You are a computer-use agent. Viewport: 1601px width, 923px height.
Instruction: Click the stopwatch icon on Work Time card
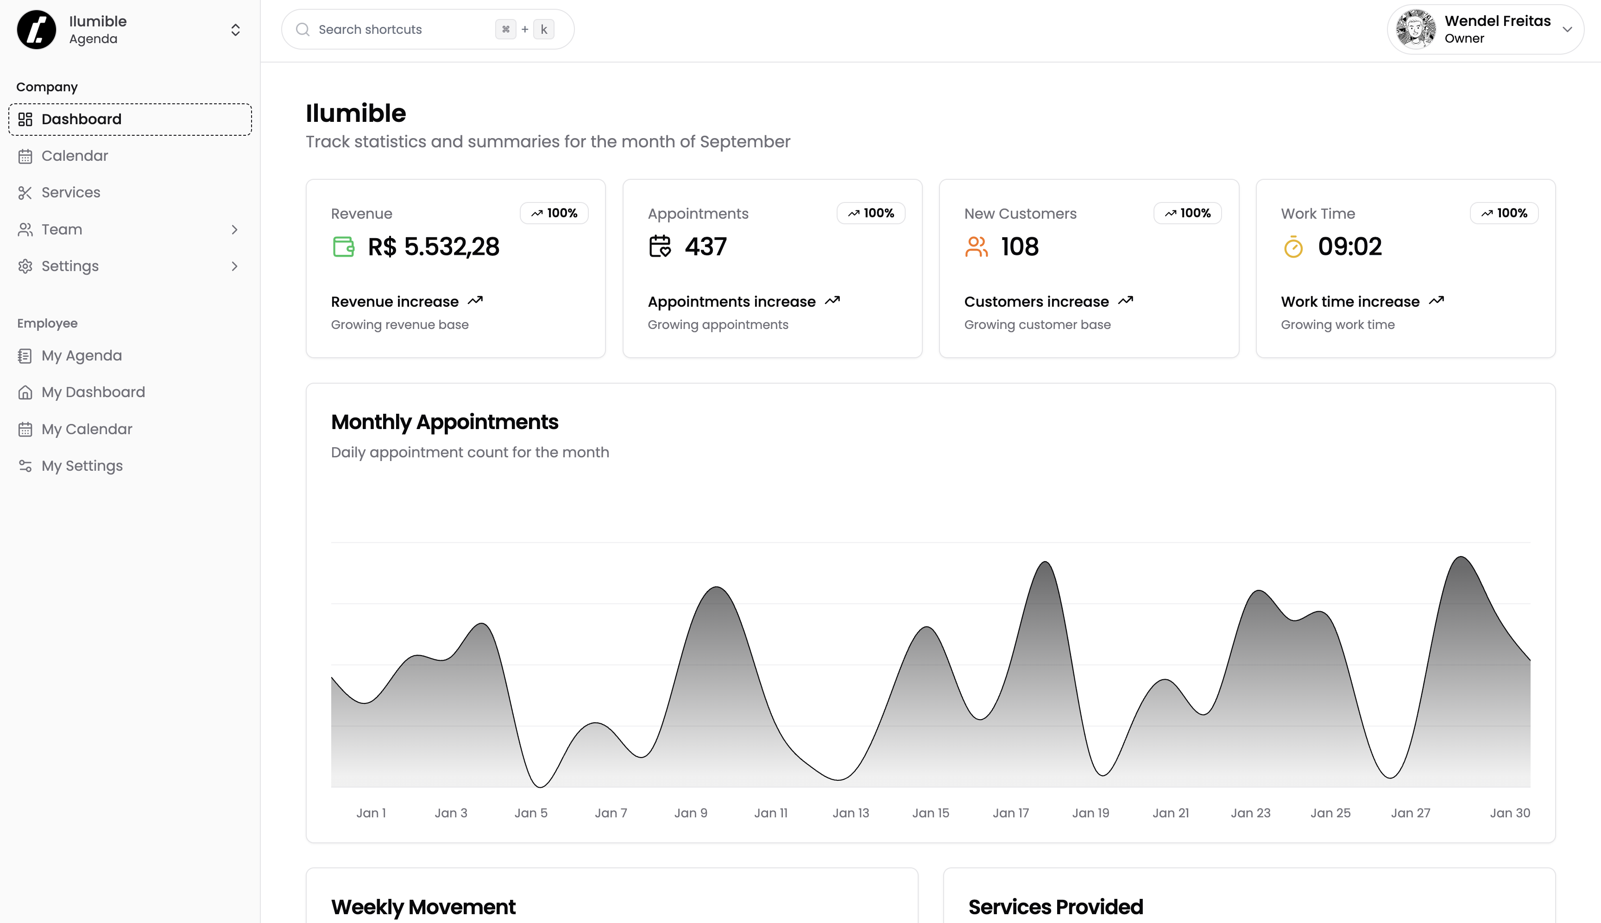pos(1293,247)
